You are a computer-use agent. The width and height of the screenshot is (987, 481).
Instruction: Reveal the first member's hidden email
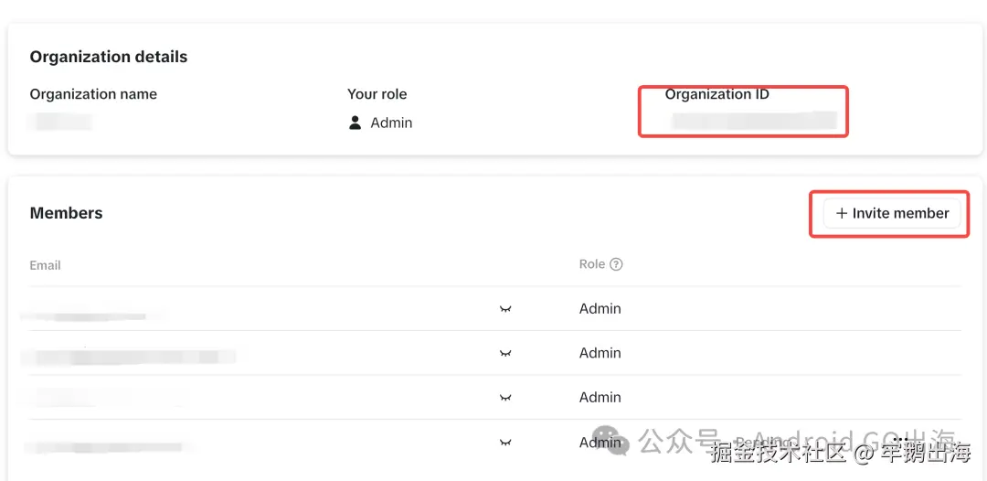point(505,309)
